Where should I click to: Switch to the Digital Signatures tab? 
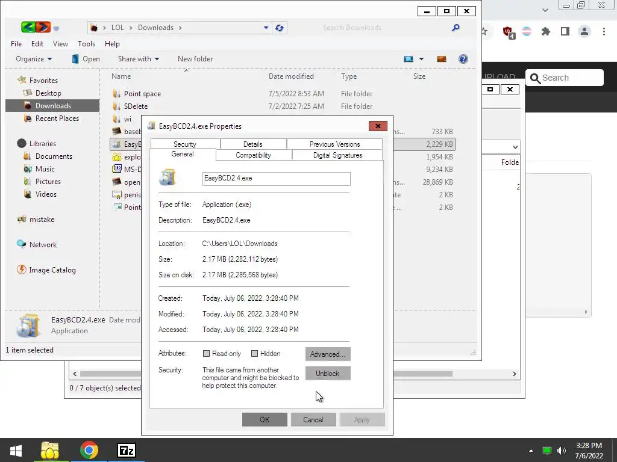coord(337,155)
